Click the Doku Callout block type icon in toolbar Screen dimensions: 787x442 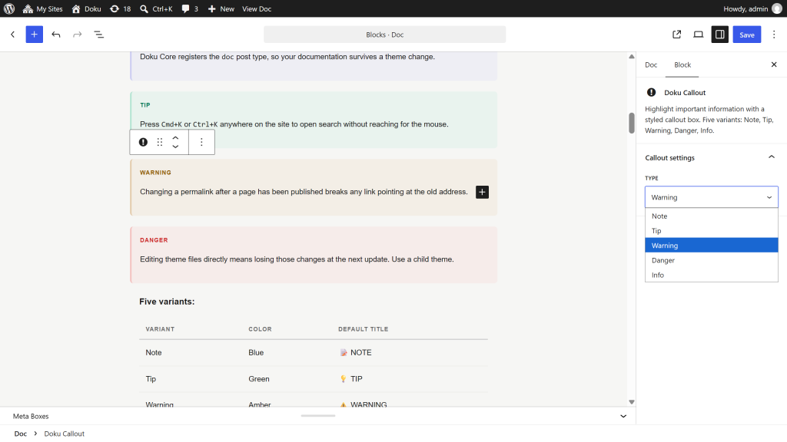point(143,142)
